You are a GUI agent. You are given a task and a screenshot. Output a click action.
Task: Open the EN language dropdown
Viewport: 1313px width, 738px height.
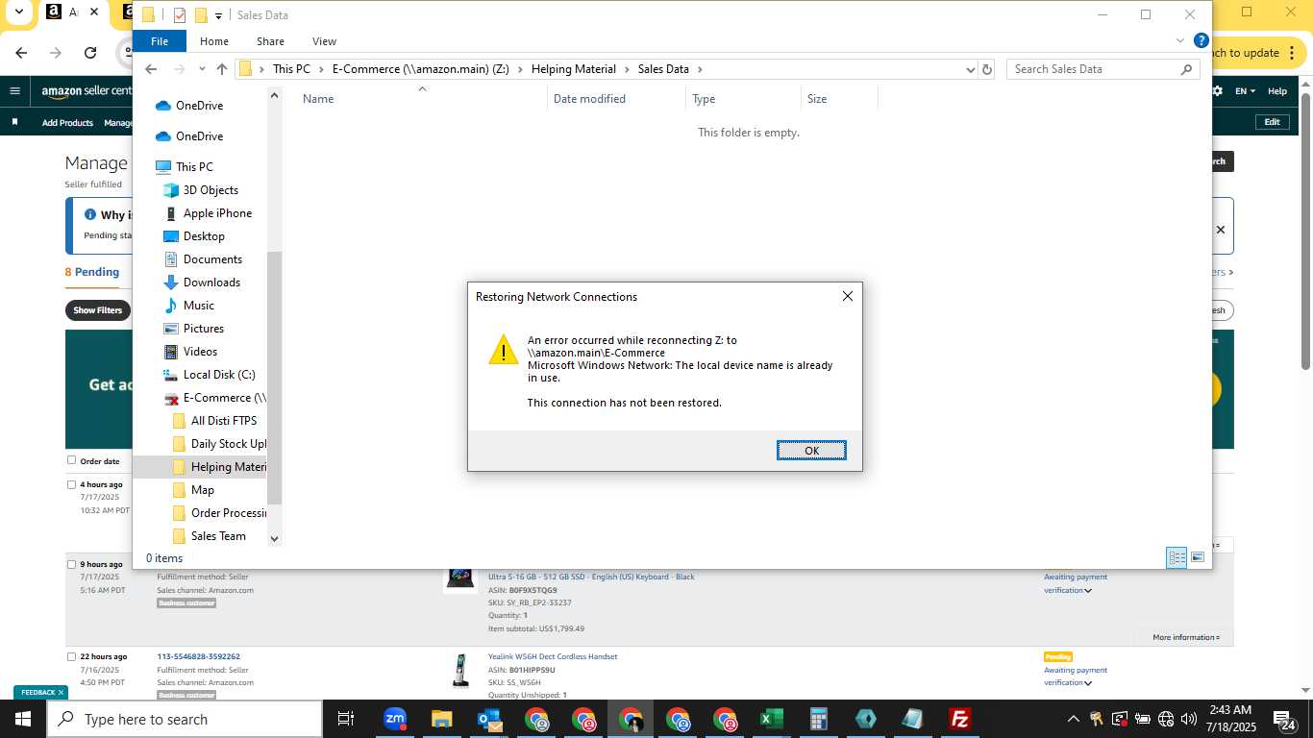(1246, 91)
